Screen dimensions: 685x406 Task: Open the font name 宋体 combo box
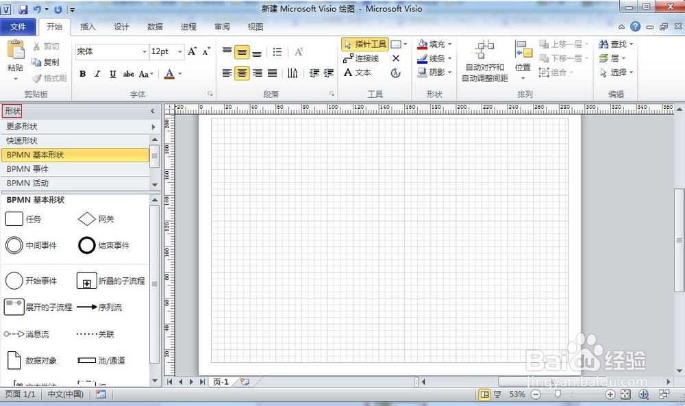tap(112, 51)
